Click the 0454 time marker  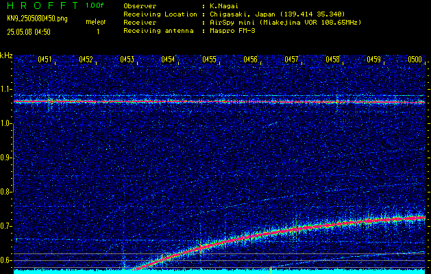click(x=168, y=60)
